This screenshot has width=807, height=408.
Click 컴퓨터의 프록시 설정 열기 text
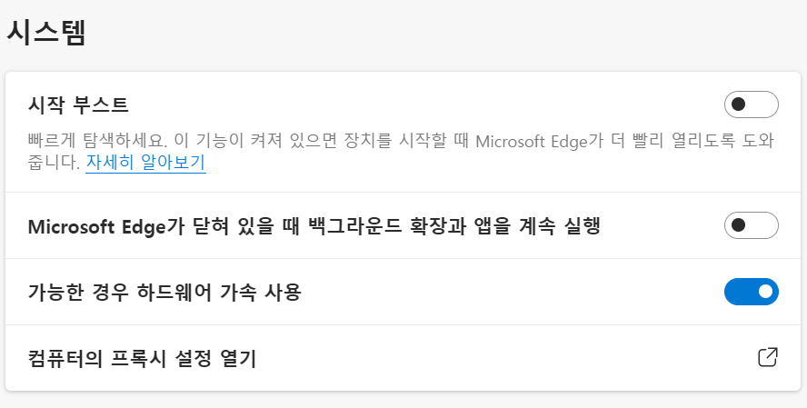click(x=142, y=358)
